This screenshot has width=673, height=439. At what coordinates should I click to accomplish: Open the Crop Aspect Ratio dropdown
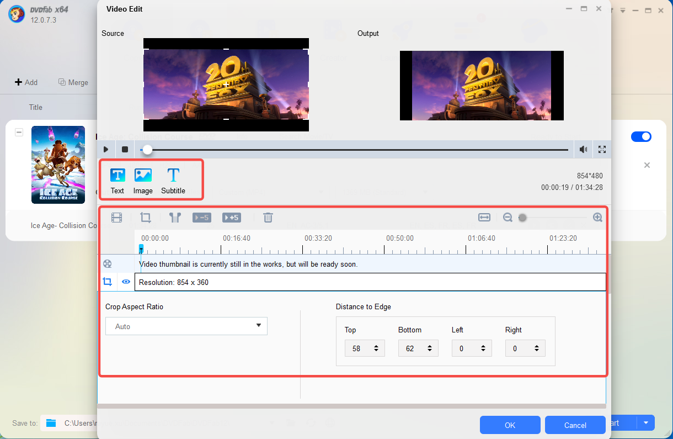pos(186,326)
